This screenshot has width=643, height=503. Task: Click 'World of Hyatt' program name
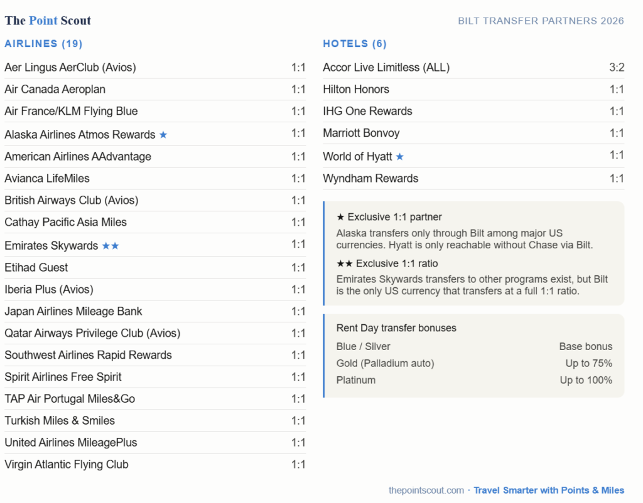pyautogui.click(x=357, y=156)
